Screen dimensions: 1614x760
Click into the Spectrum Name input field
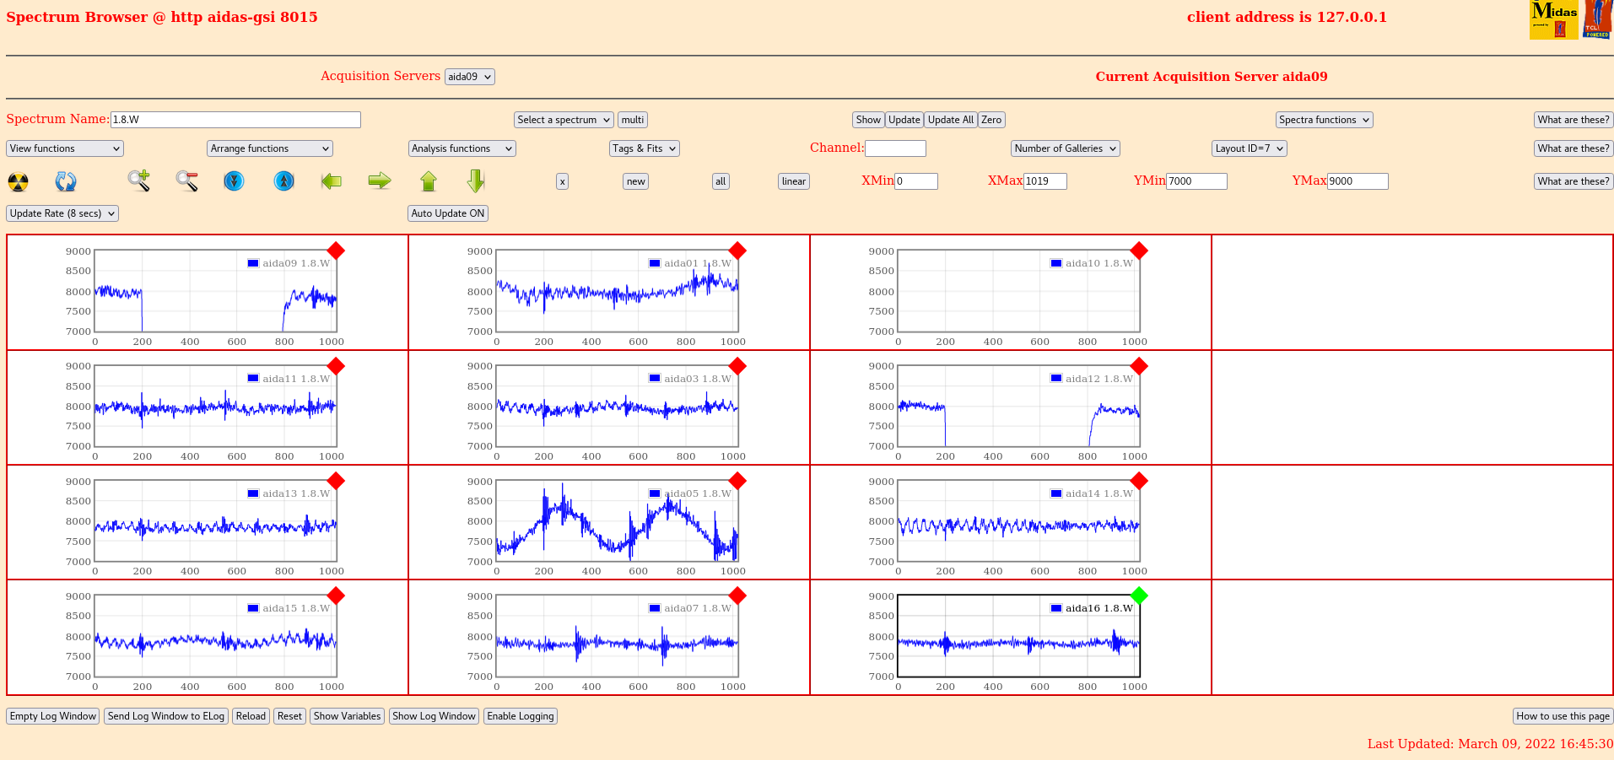click(235, 120)
